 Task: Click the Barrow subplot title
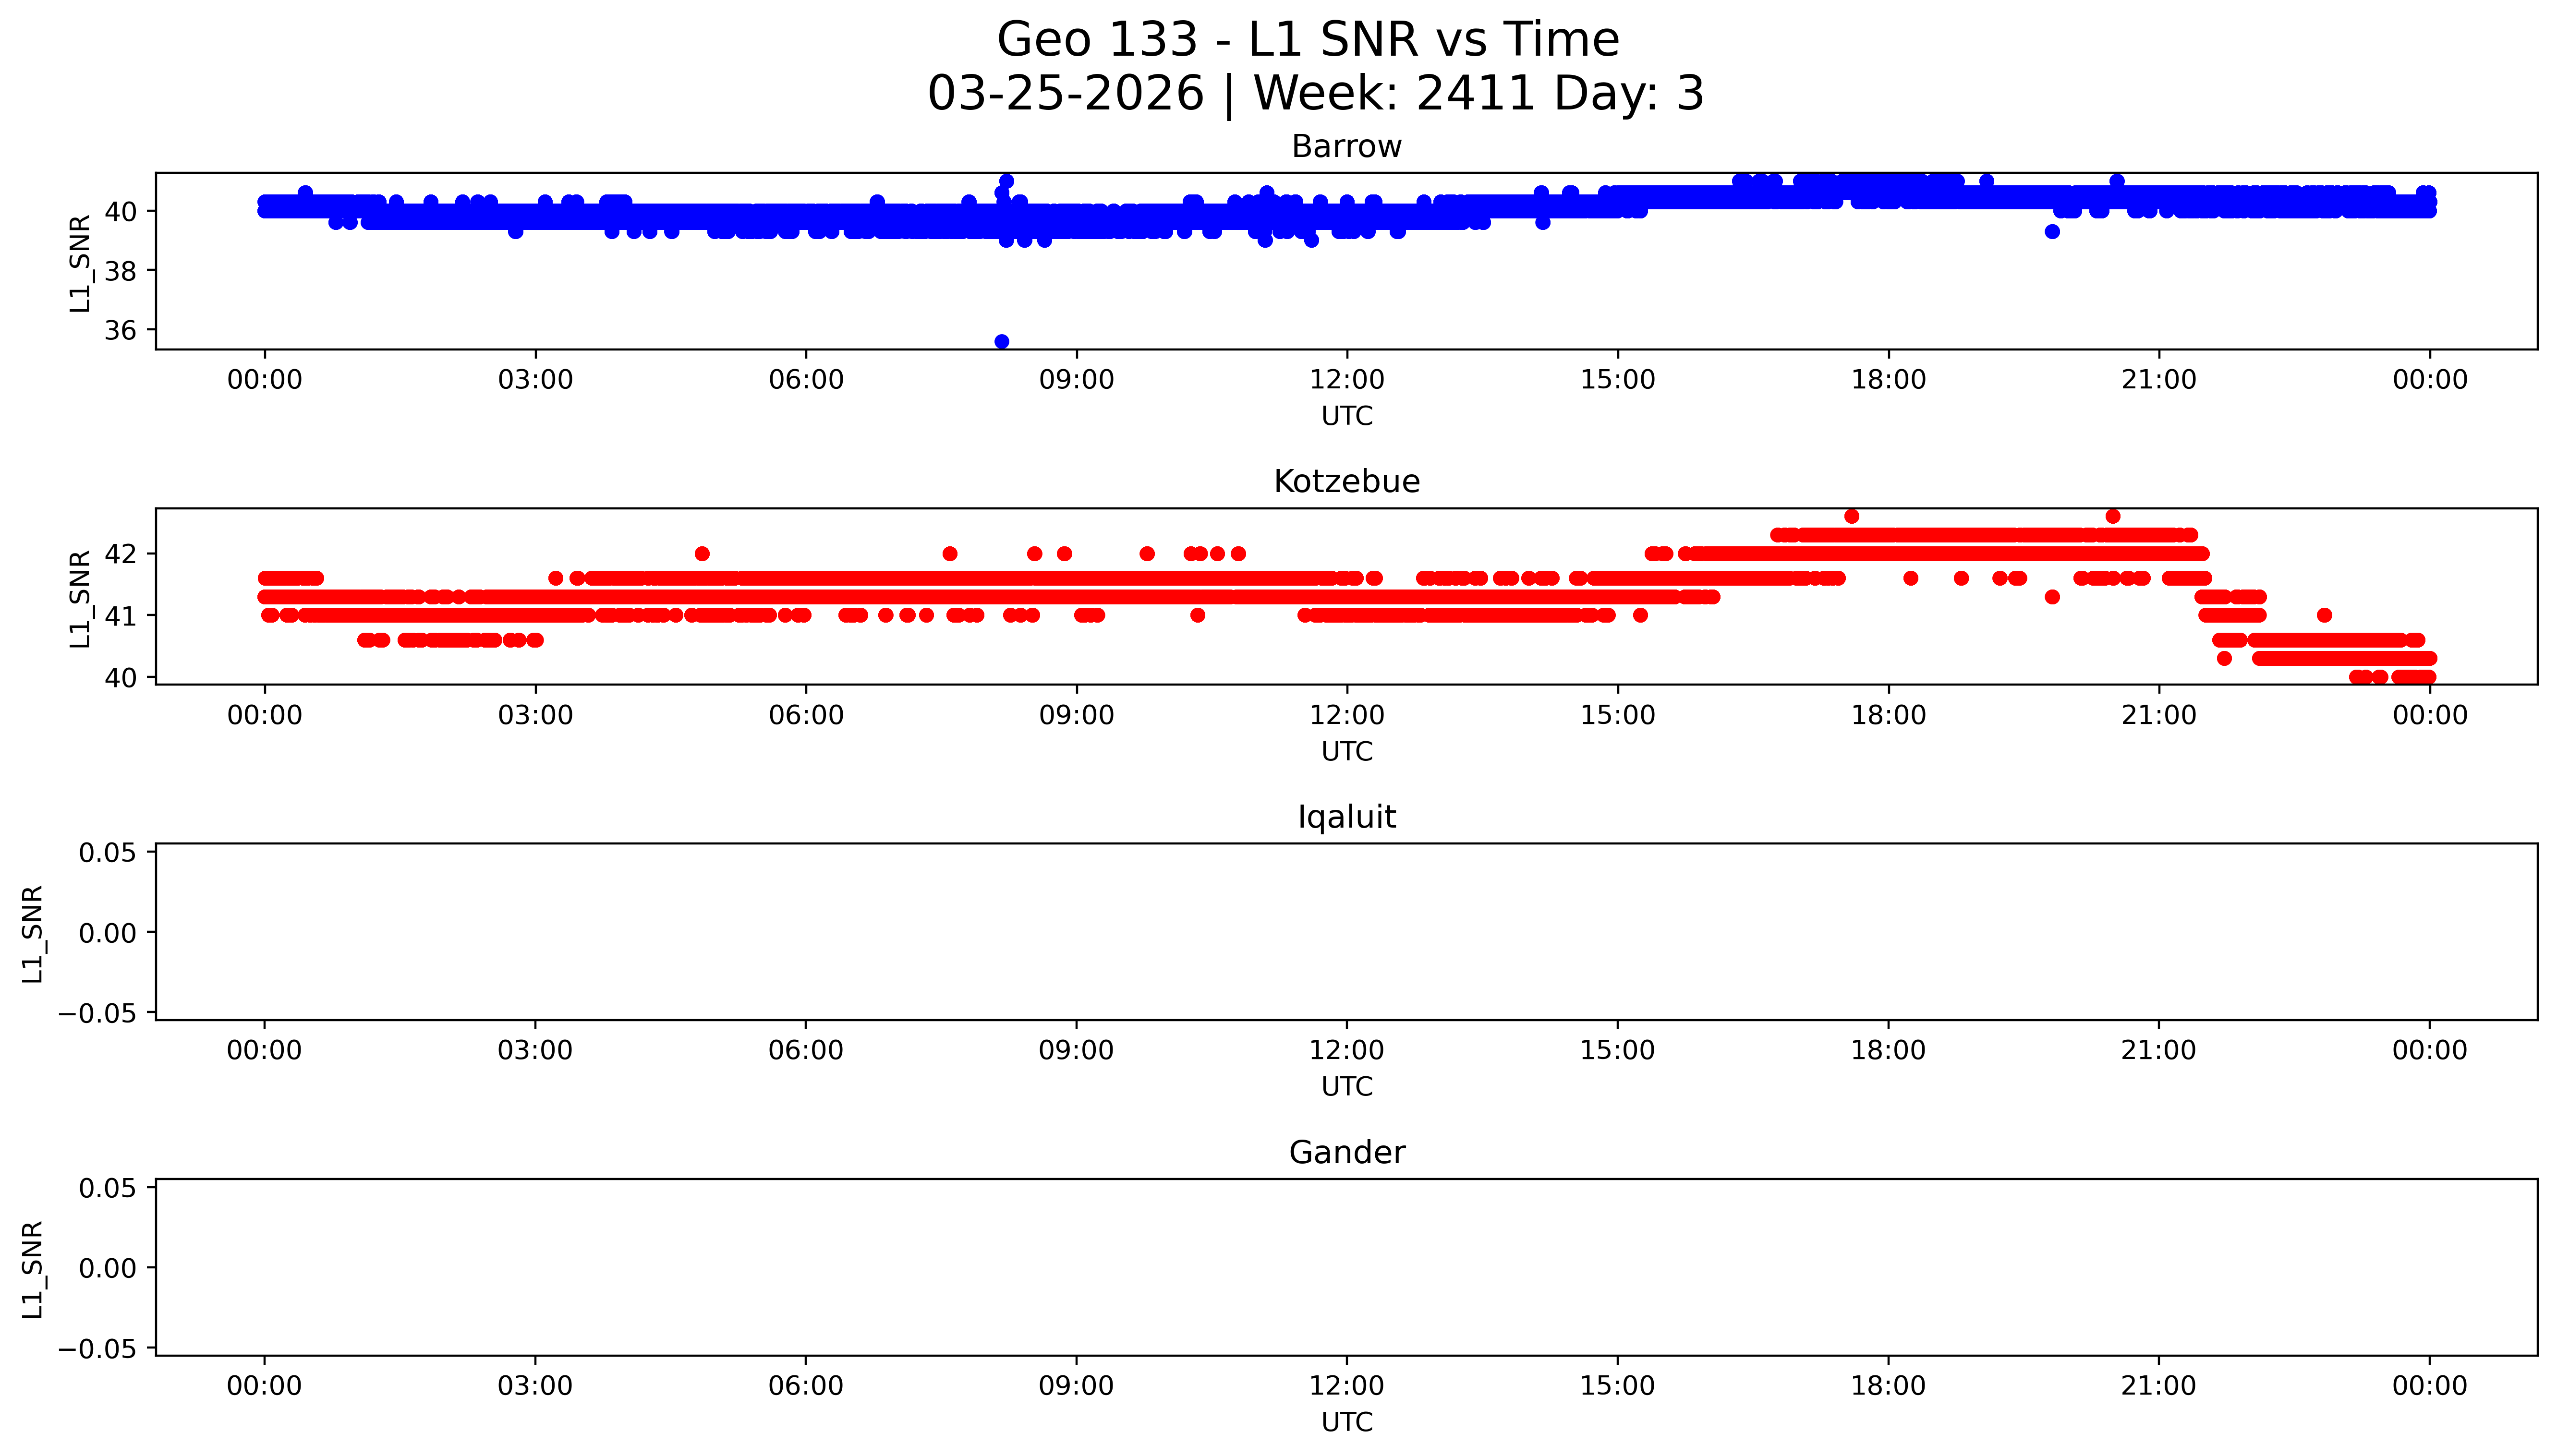pos(1346,147)
